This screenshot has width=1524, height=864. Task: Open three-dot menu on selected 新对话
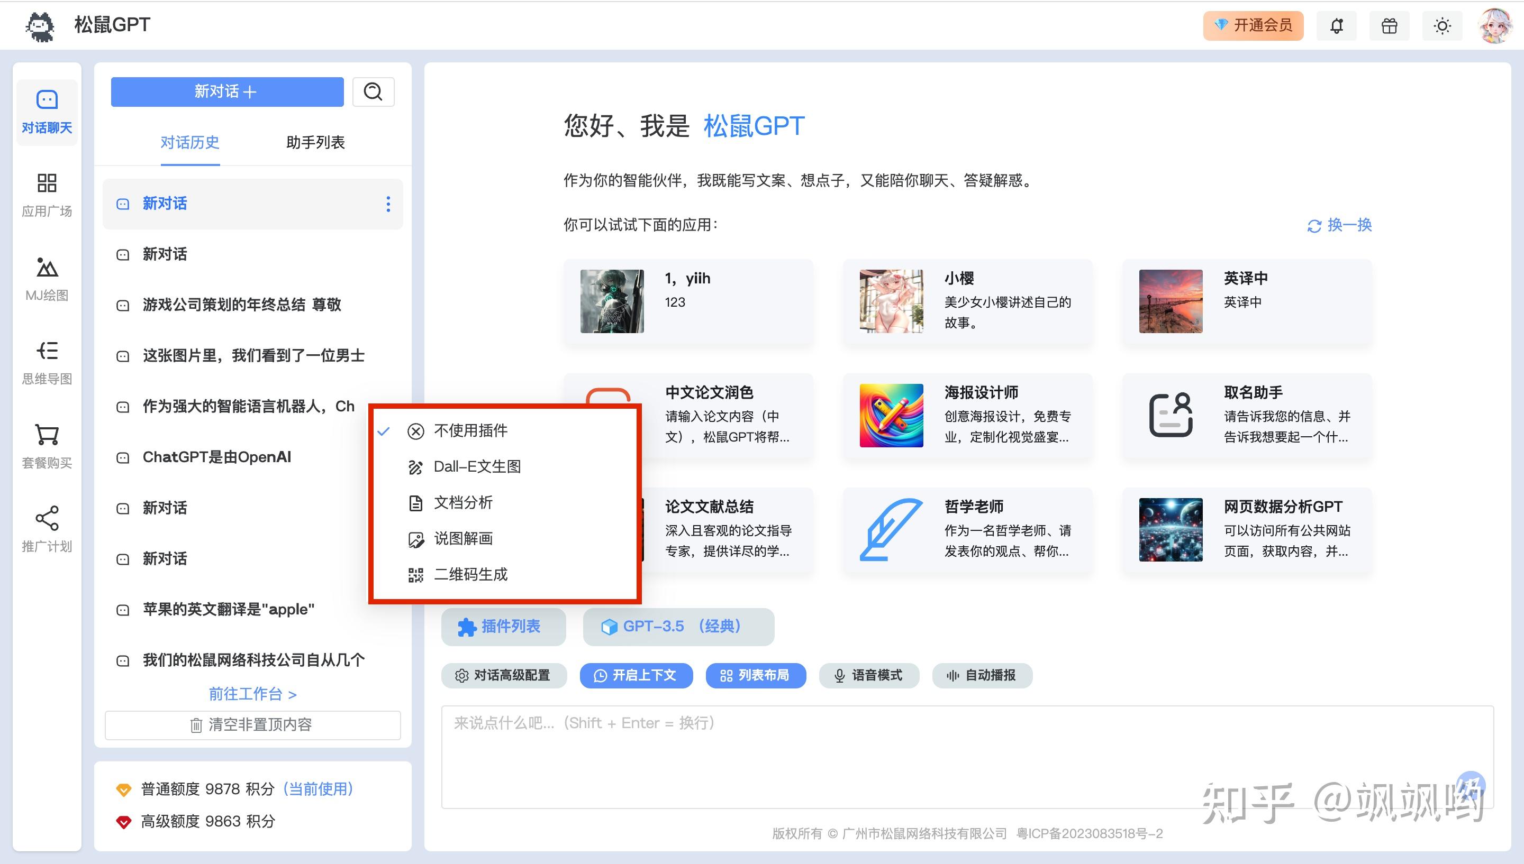[x=388, y=204]
